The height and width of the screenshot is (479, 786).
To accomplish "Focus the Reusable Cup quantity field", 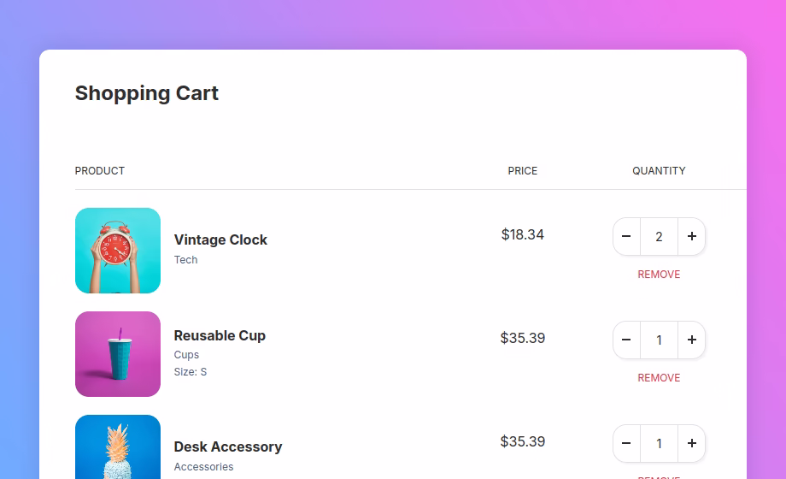I will coord(659,340).
